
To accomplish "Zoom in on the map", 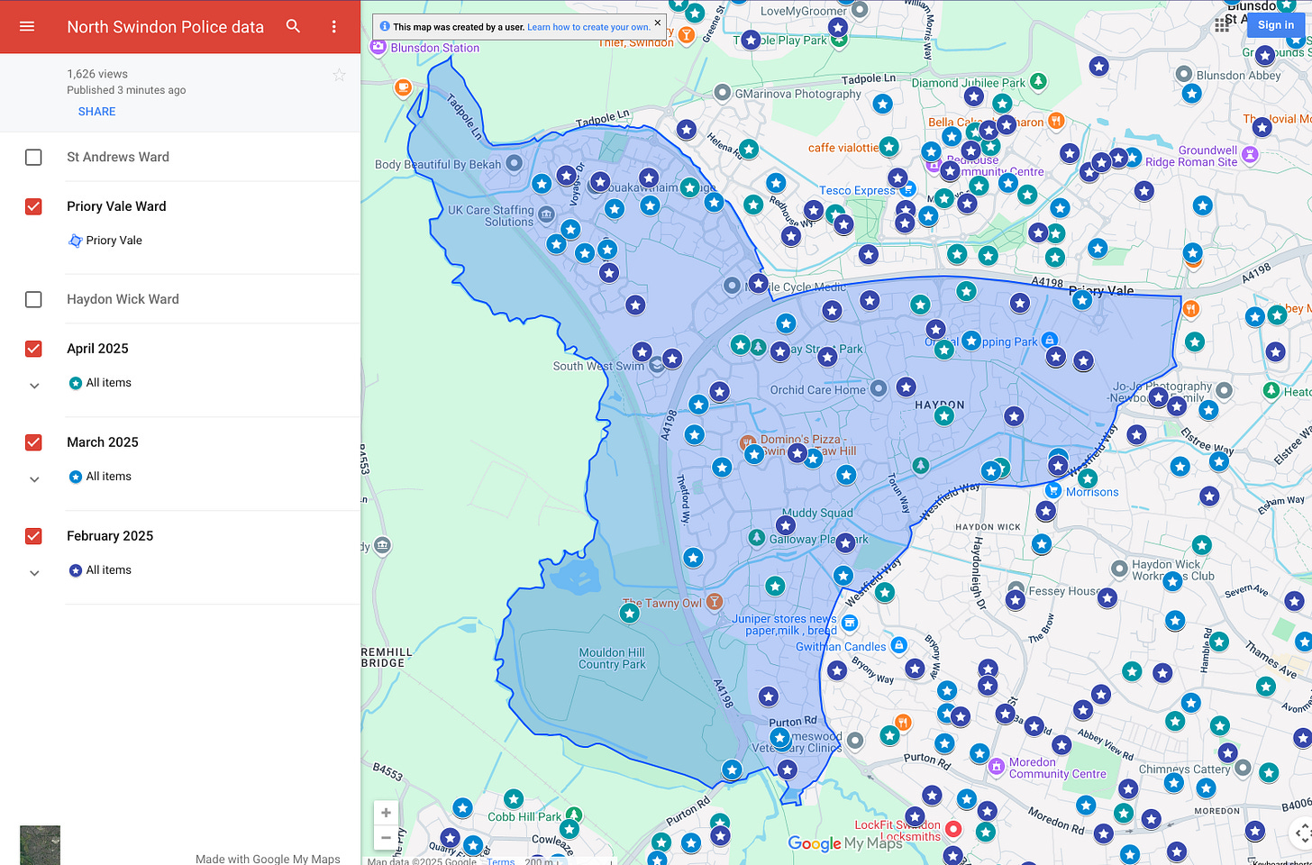I will tap(386, 813).
